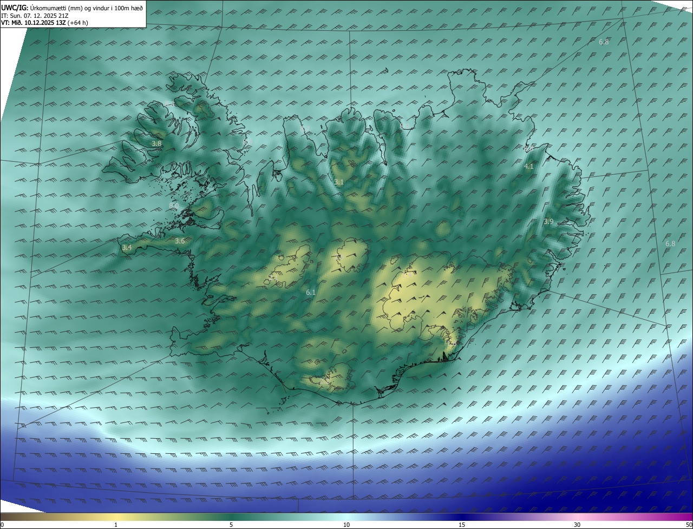Click the colorbar tick label 15

[x=462, y=525]
